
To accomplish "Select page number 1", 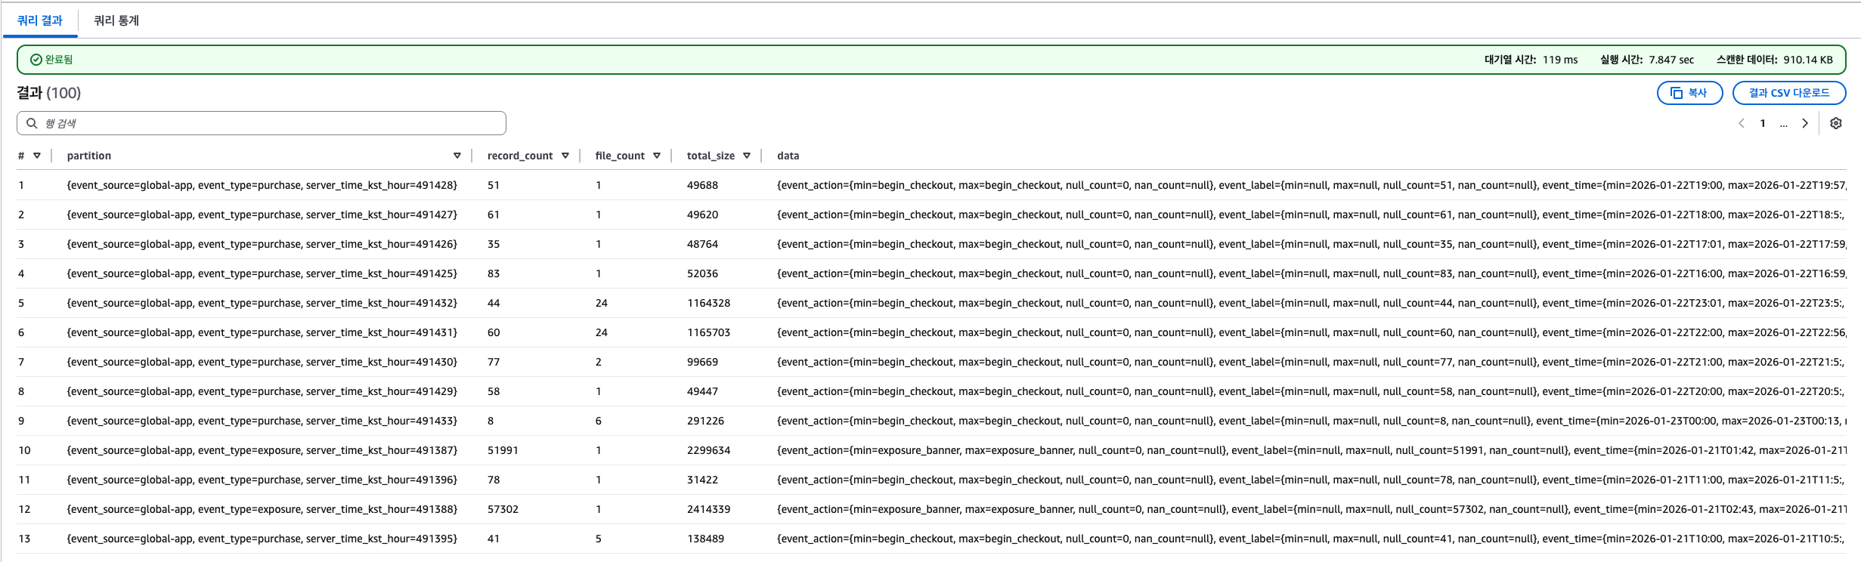I will pyautogui.click(x=1763, y=123).
